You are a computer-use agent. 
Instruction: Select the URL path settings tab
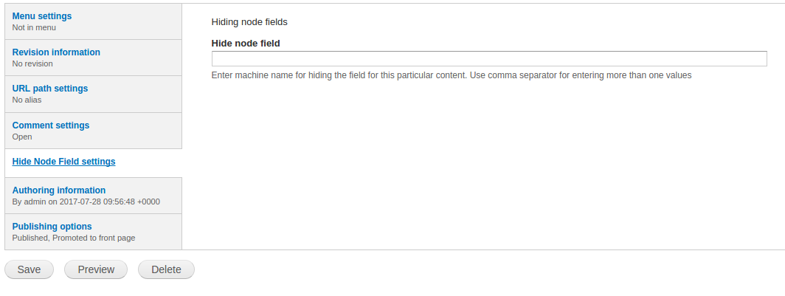click(x=50, y=89)
